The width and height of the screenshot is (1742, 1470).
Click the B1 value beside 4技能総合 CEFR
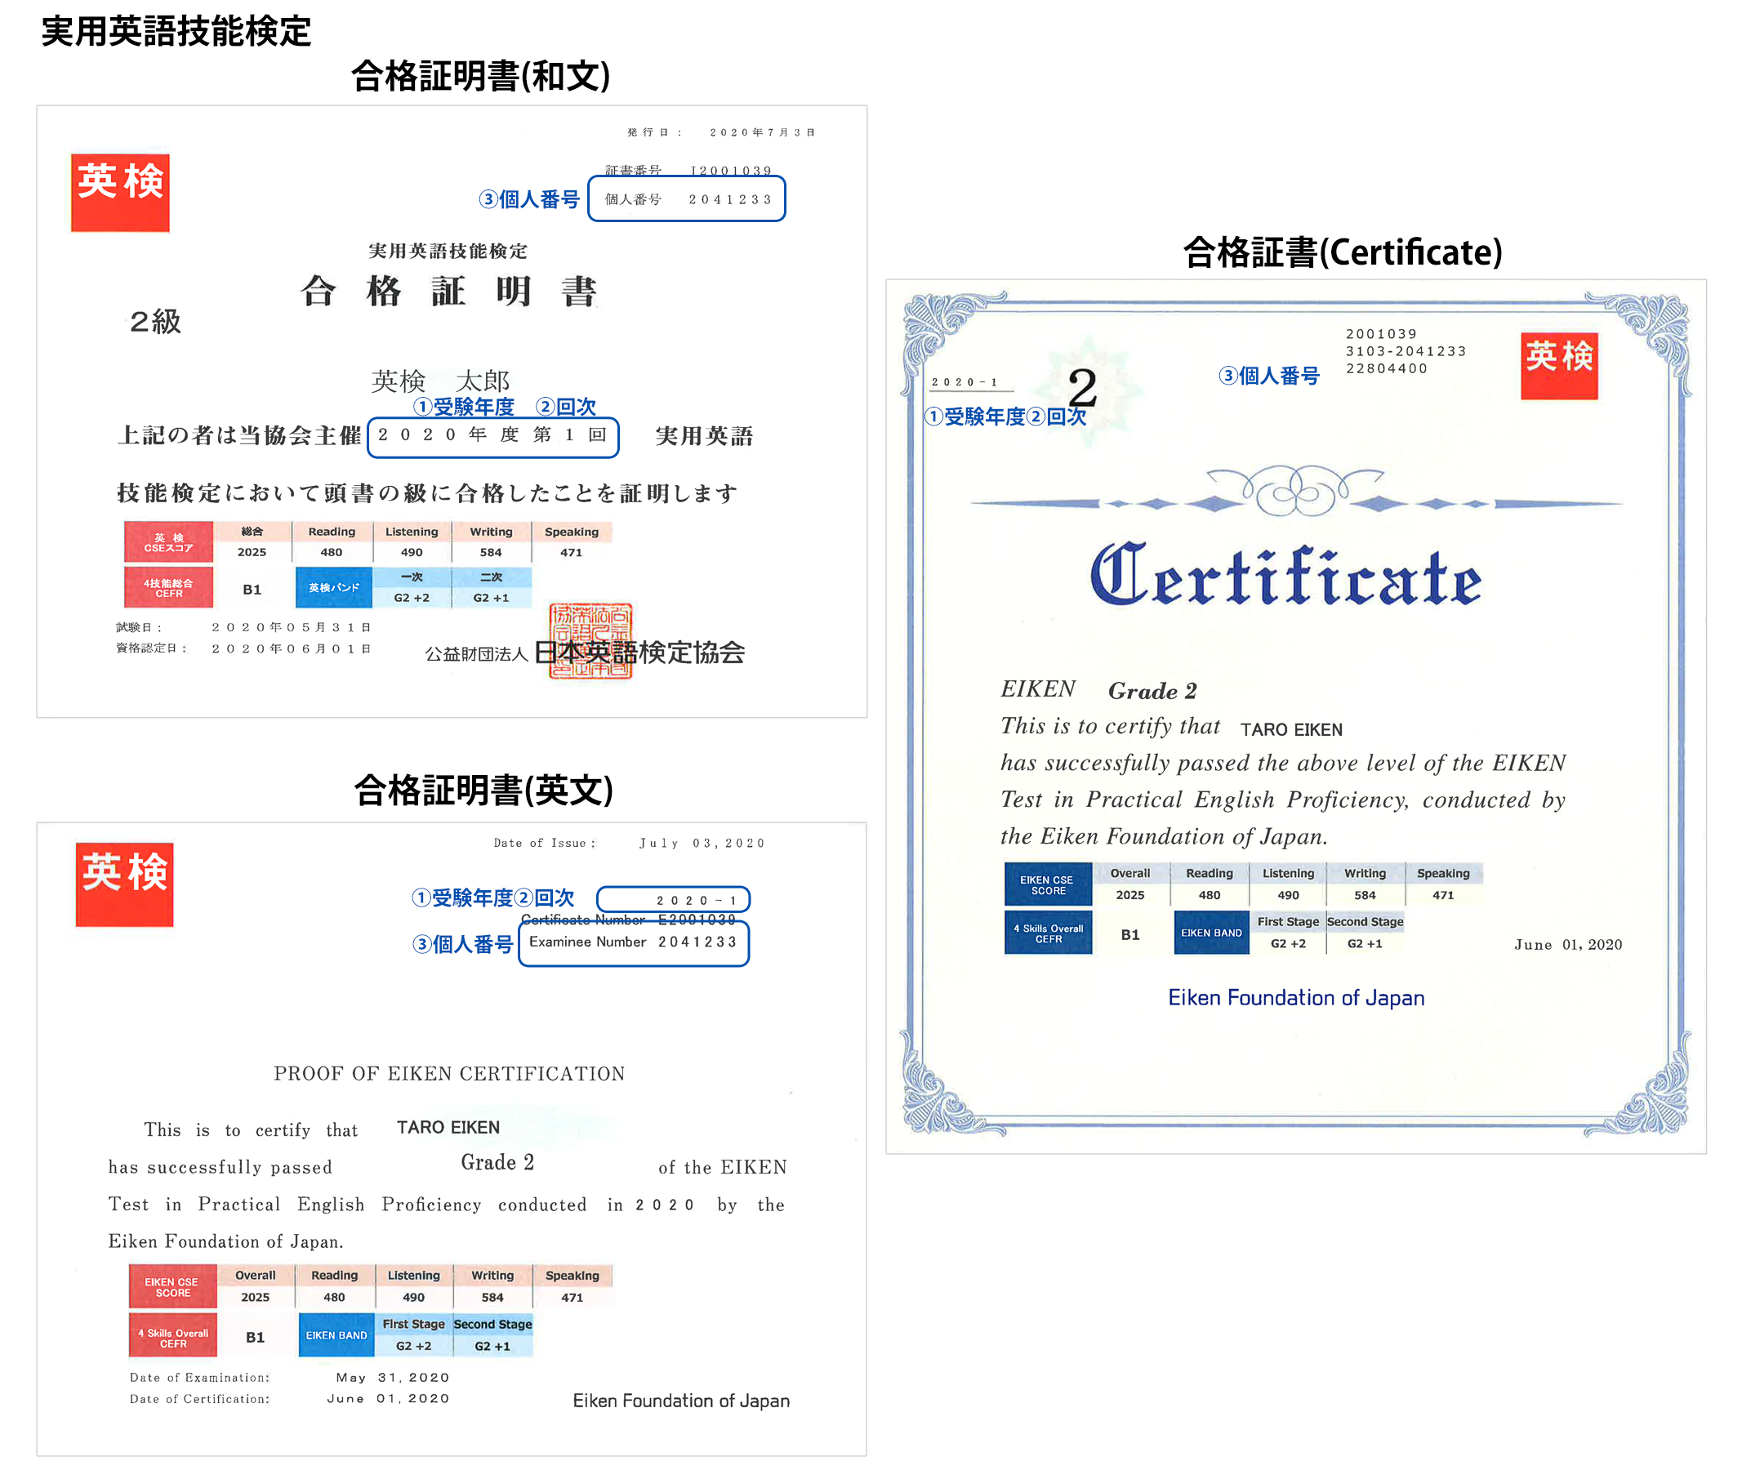click(x=252, y=589)
